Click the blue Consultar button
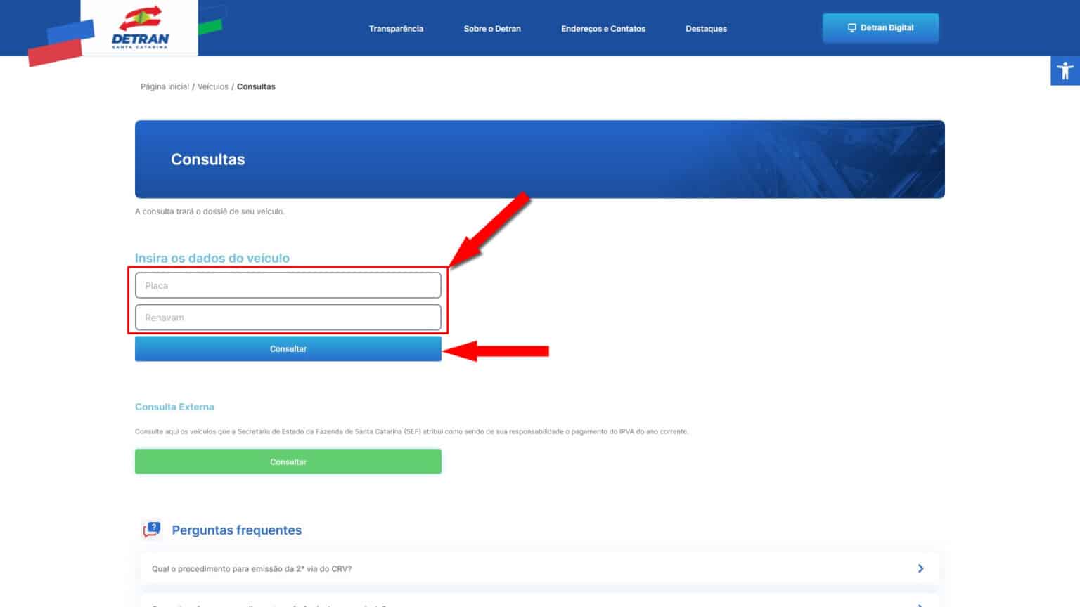 [288, 348]
